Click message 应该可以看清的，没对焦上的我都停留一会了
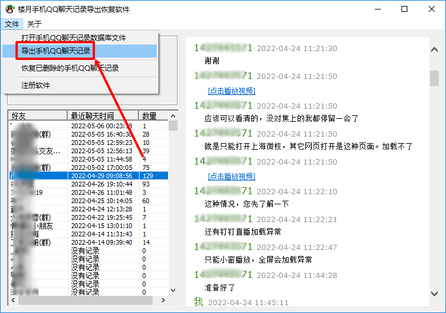The height and width of the screenshot is (313, 446). (x=281, y=118)
